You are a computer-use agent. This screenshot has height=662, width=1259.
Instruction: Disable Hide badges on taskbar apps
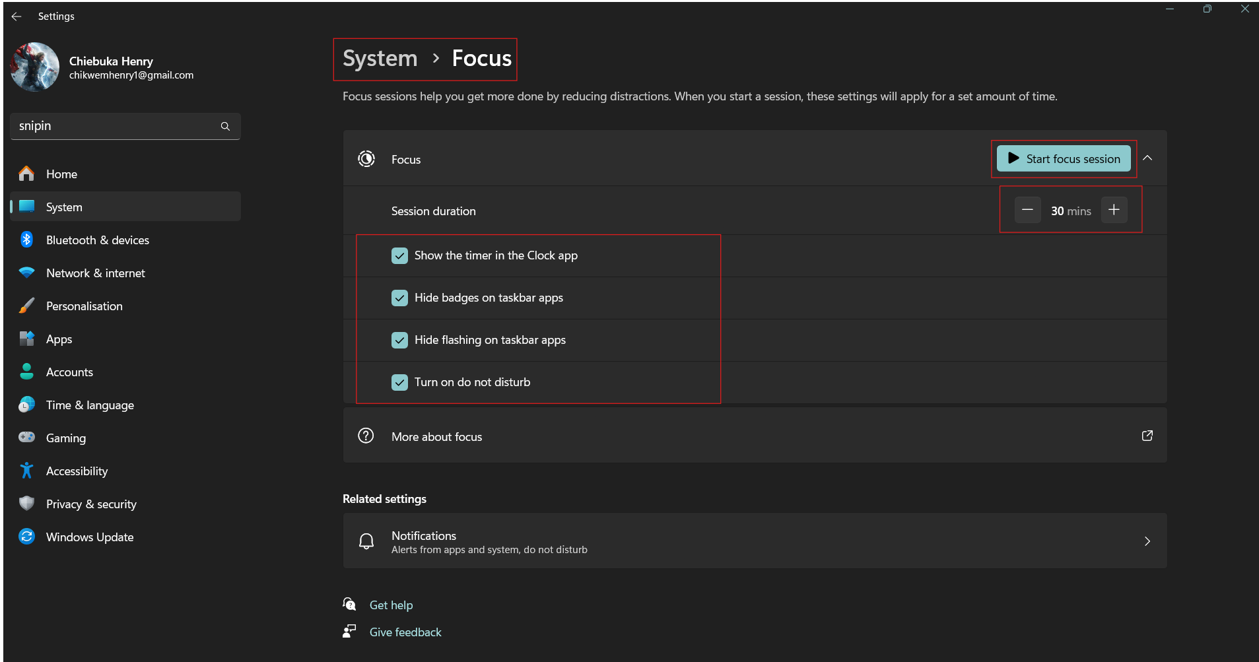400,298
